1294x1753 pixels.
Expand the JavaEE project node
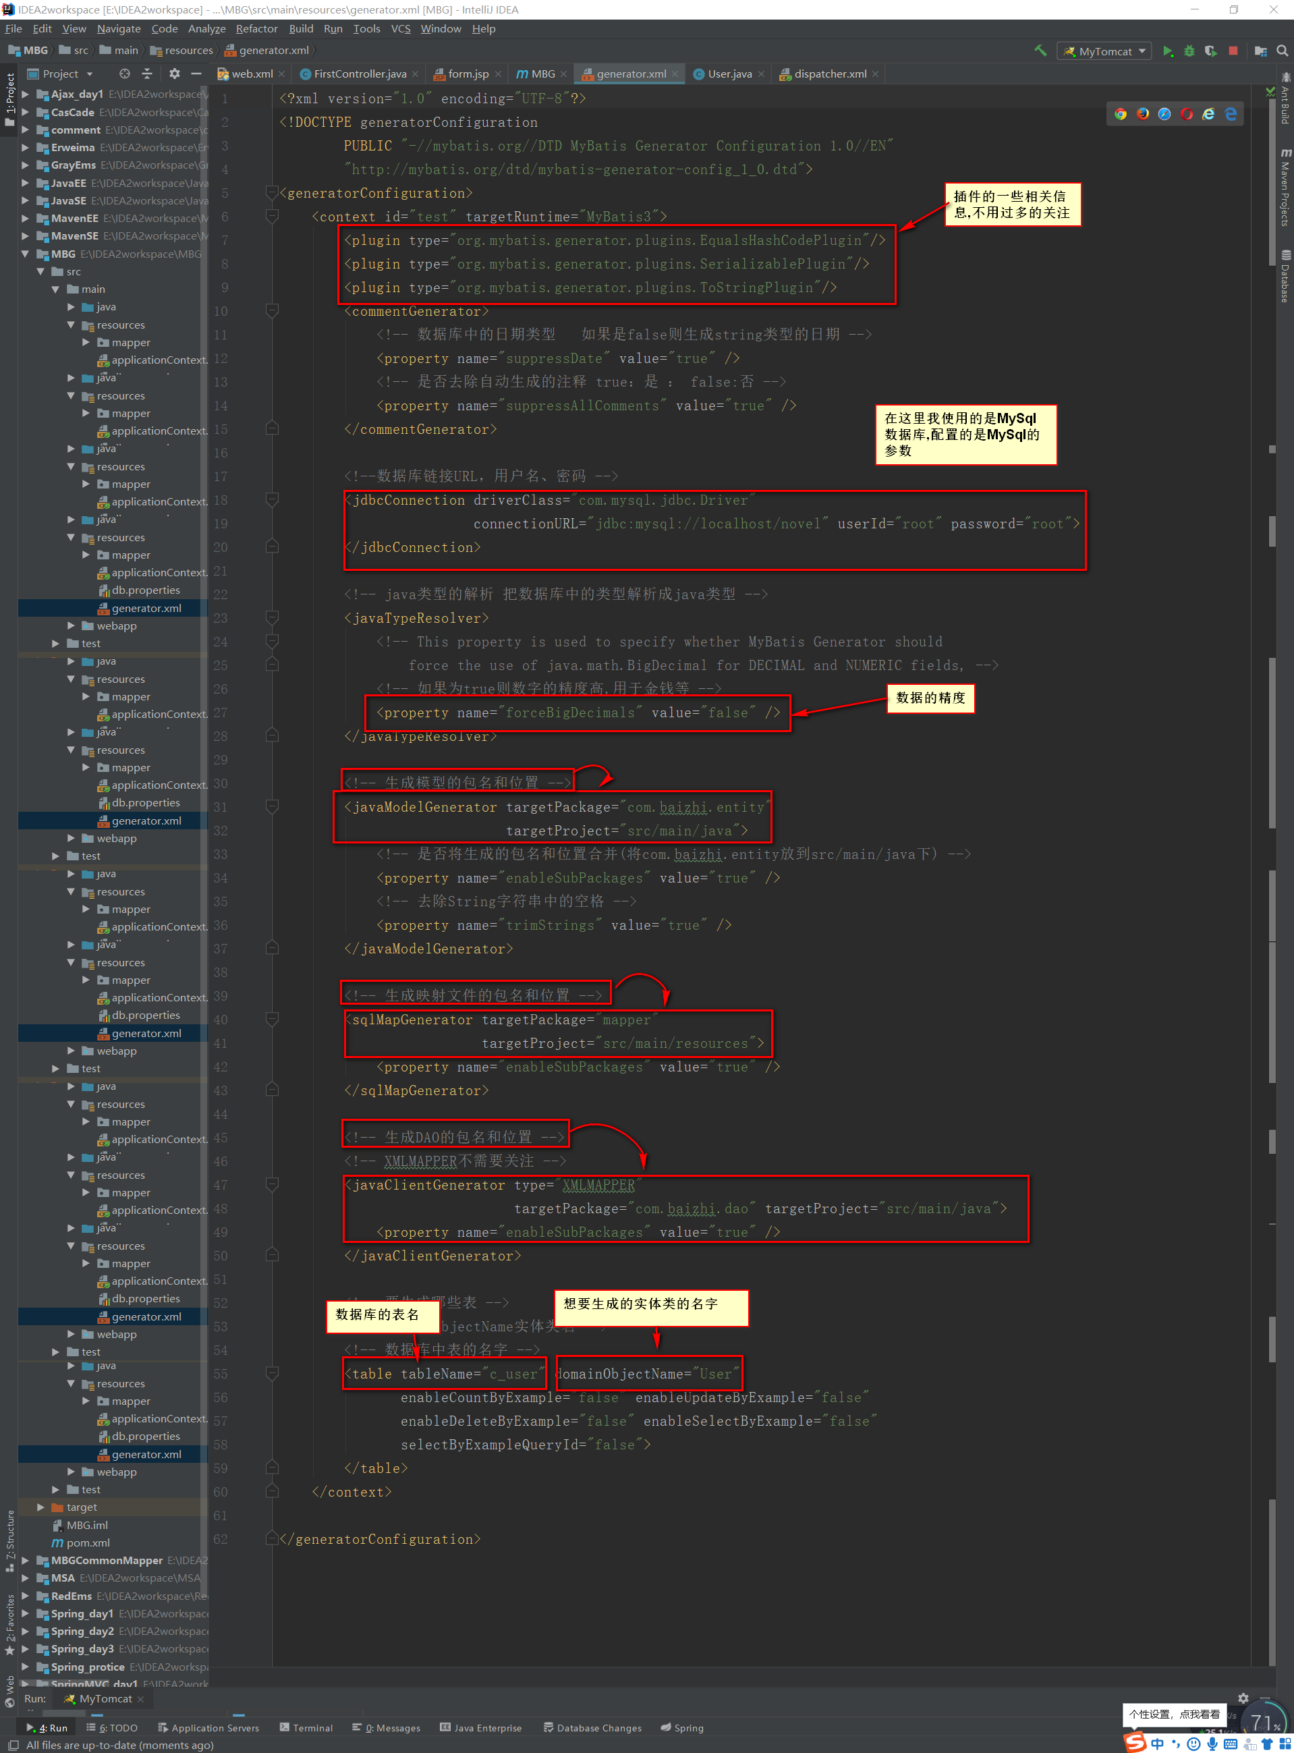pos(25,182)
